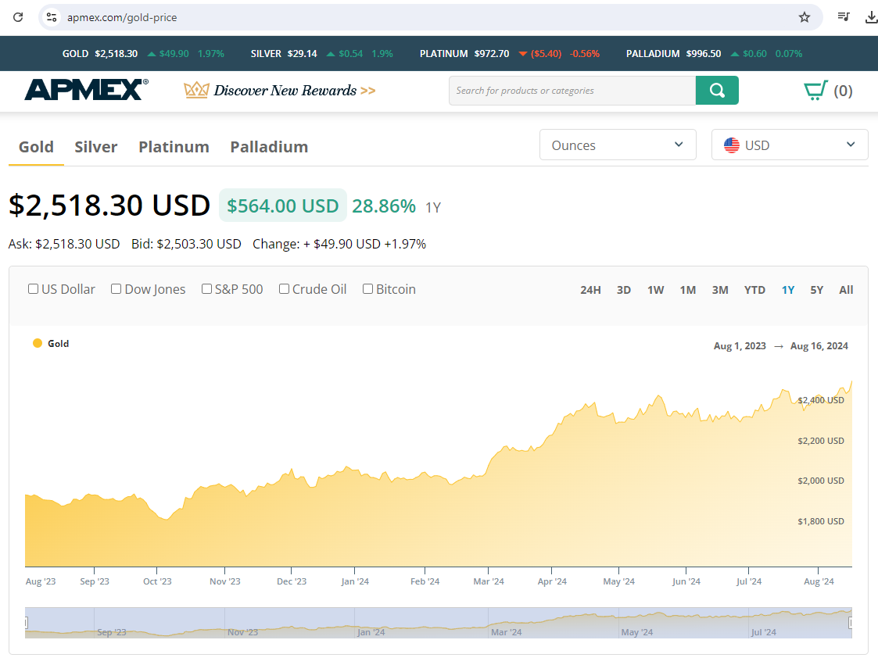Click the $1,800 USD axis label
The image size is (878, 665).
pyautogui.click(x=821, y=521)
